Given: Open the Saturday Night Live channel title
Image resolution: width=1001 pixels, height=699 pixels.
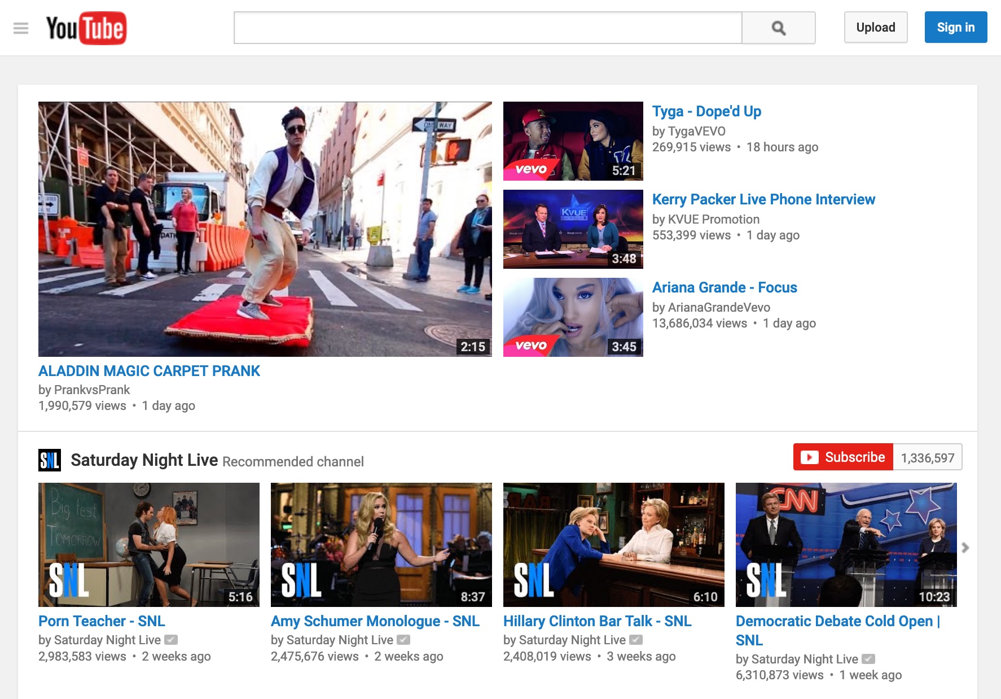Looking at the screenshot, I should pos(144,460).
